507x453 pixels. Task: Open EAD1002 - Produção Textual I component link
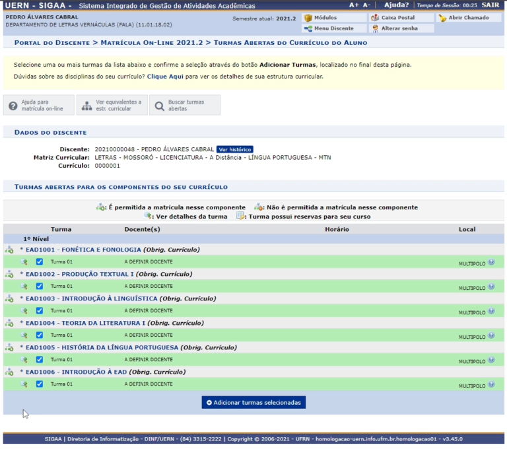[79, 274]
